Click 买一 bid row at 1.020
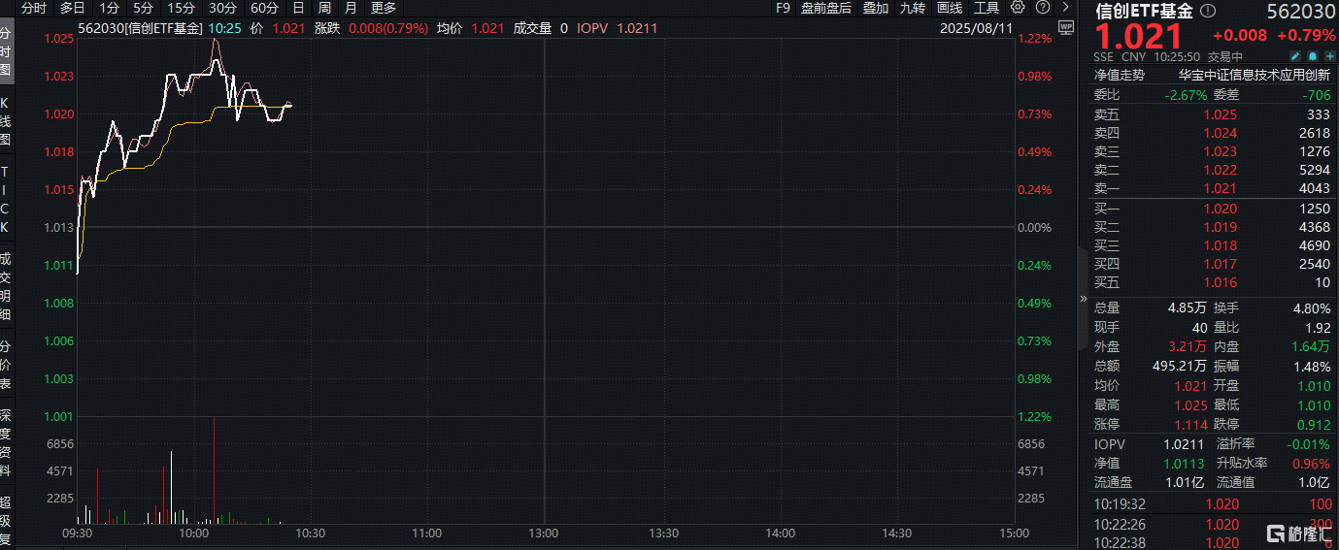The width and height of the screenshot is (1339, 550). click(x=1212, y=209)
